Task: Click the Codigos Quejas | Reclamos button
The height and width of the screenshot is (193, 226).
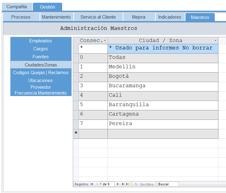Action: tap(41, 73)
